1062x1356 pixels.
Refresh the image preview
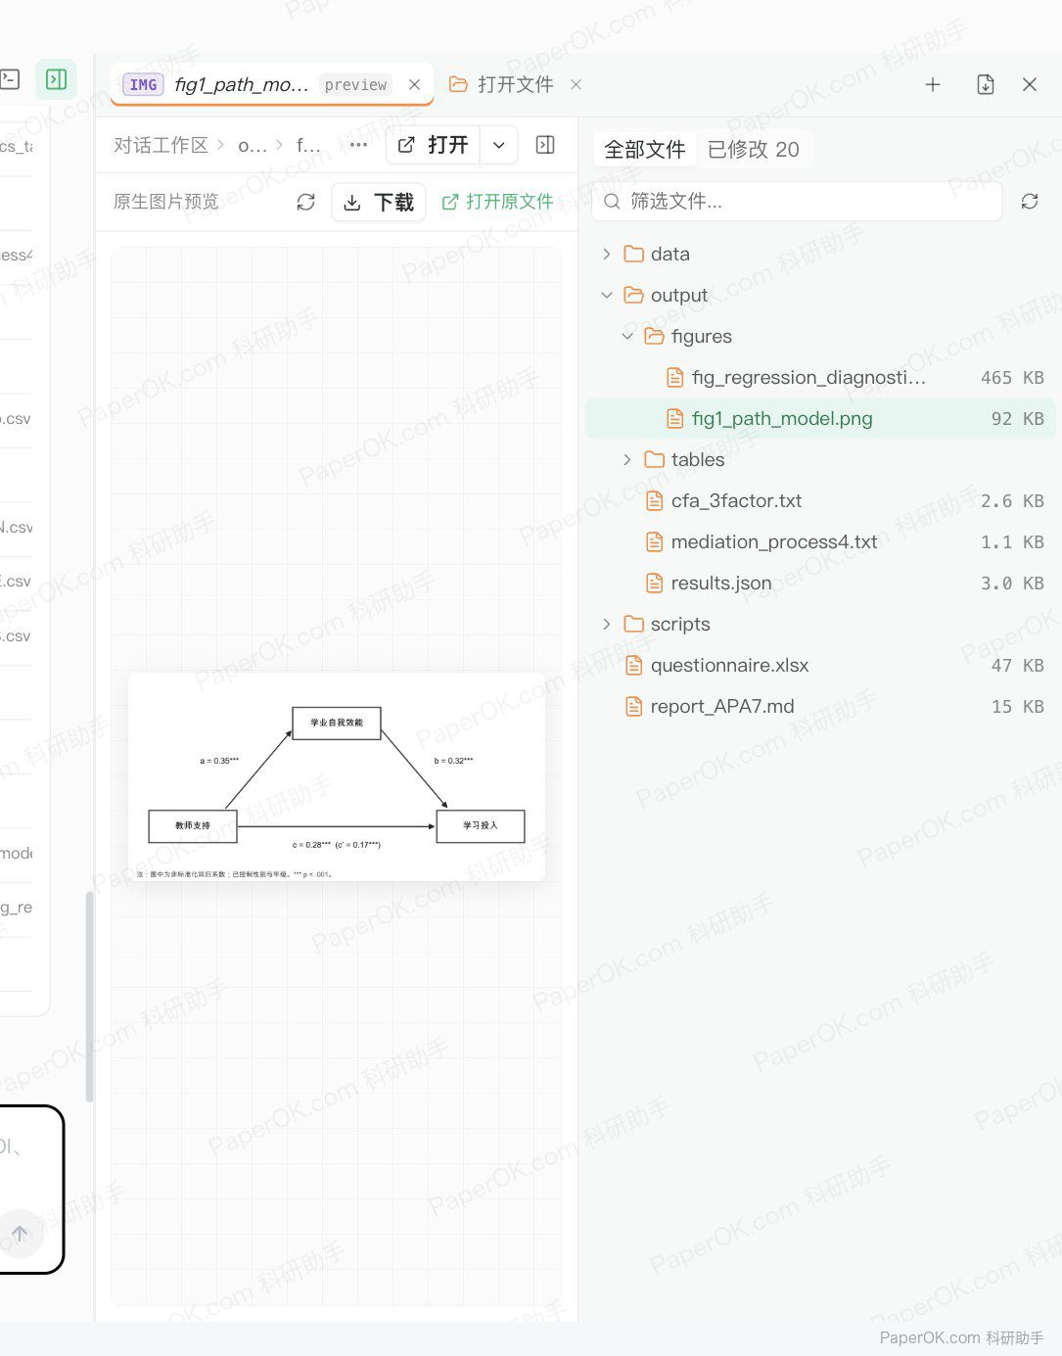click(x=306, y=202)
